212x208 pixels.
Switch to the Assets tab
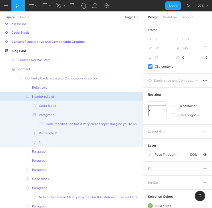pyautogui.click(x=24, y=17)
